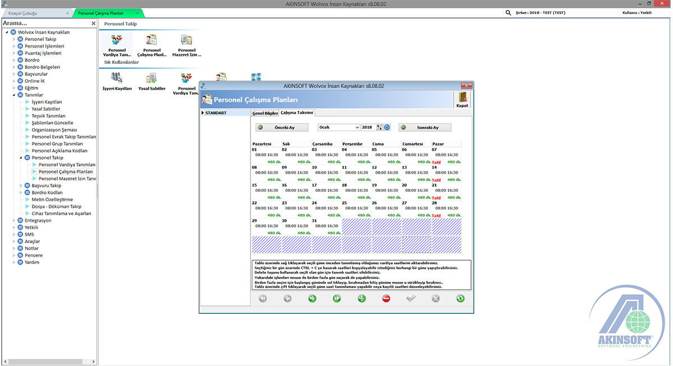Viewport: 673px width, 366px height.
Task: Refresh records with green refresh icon
Action: point(460,299)
